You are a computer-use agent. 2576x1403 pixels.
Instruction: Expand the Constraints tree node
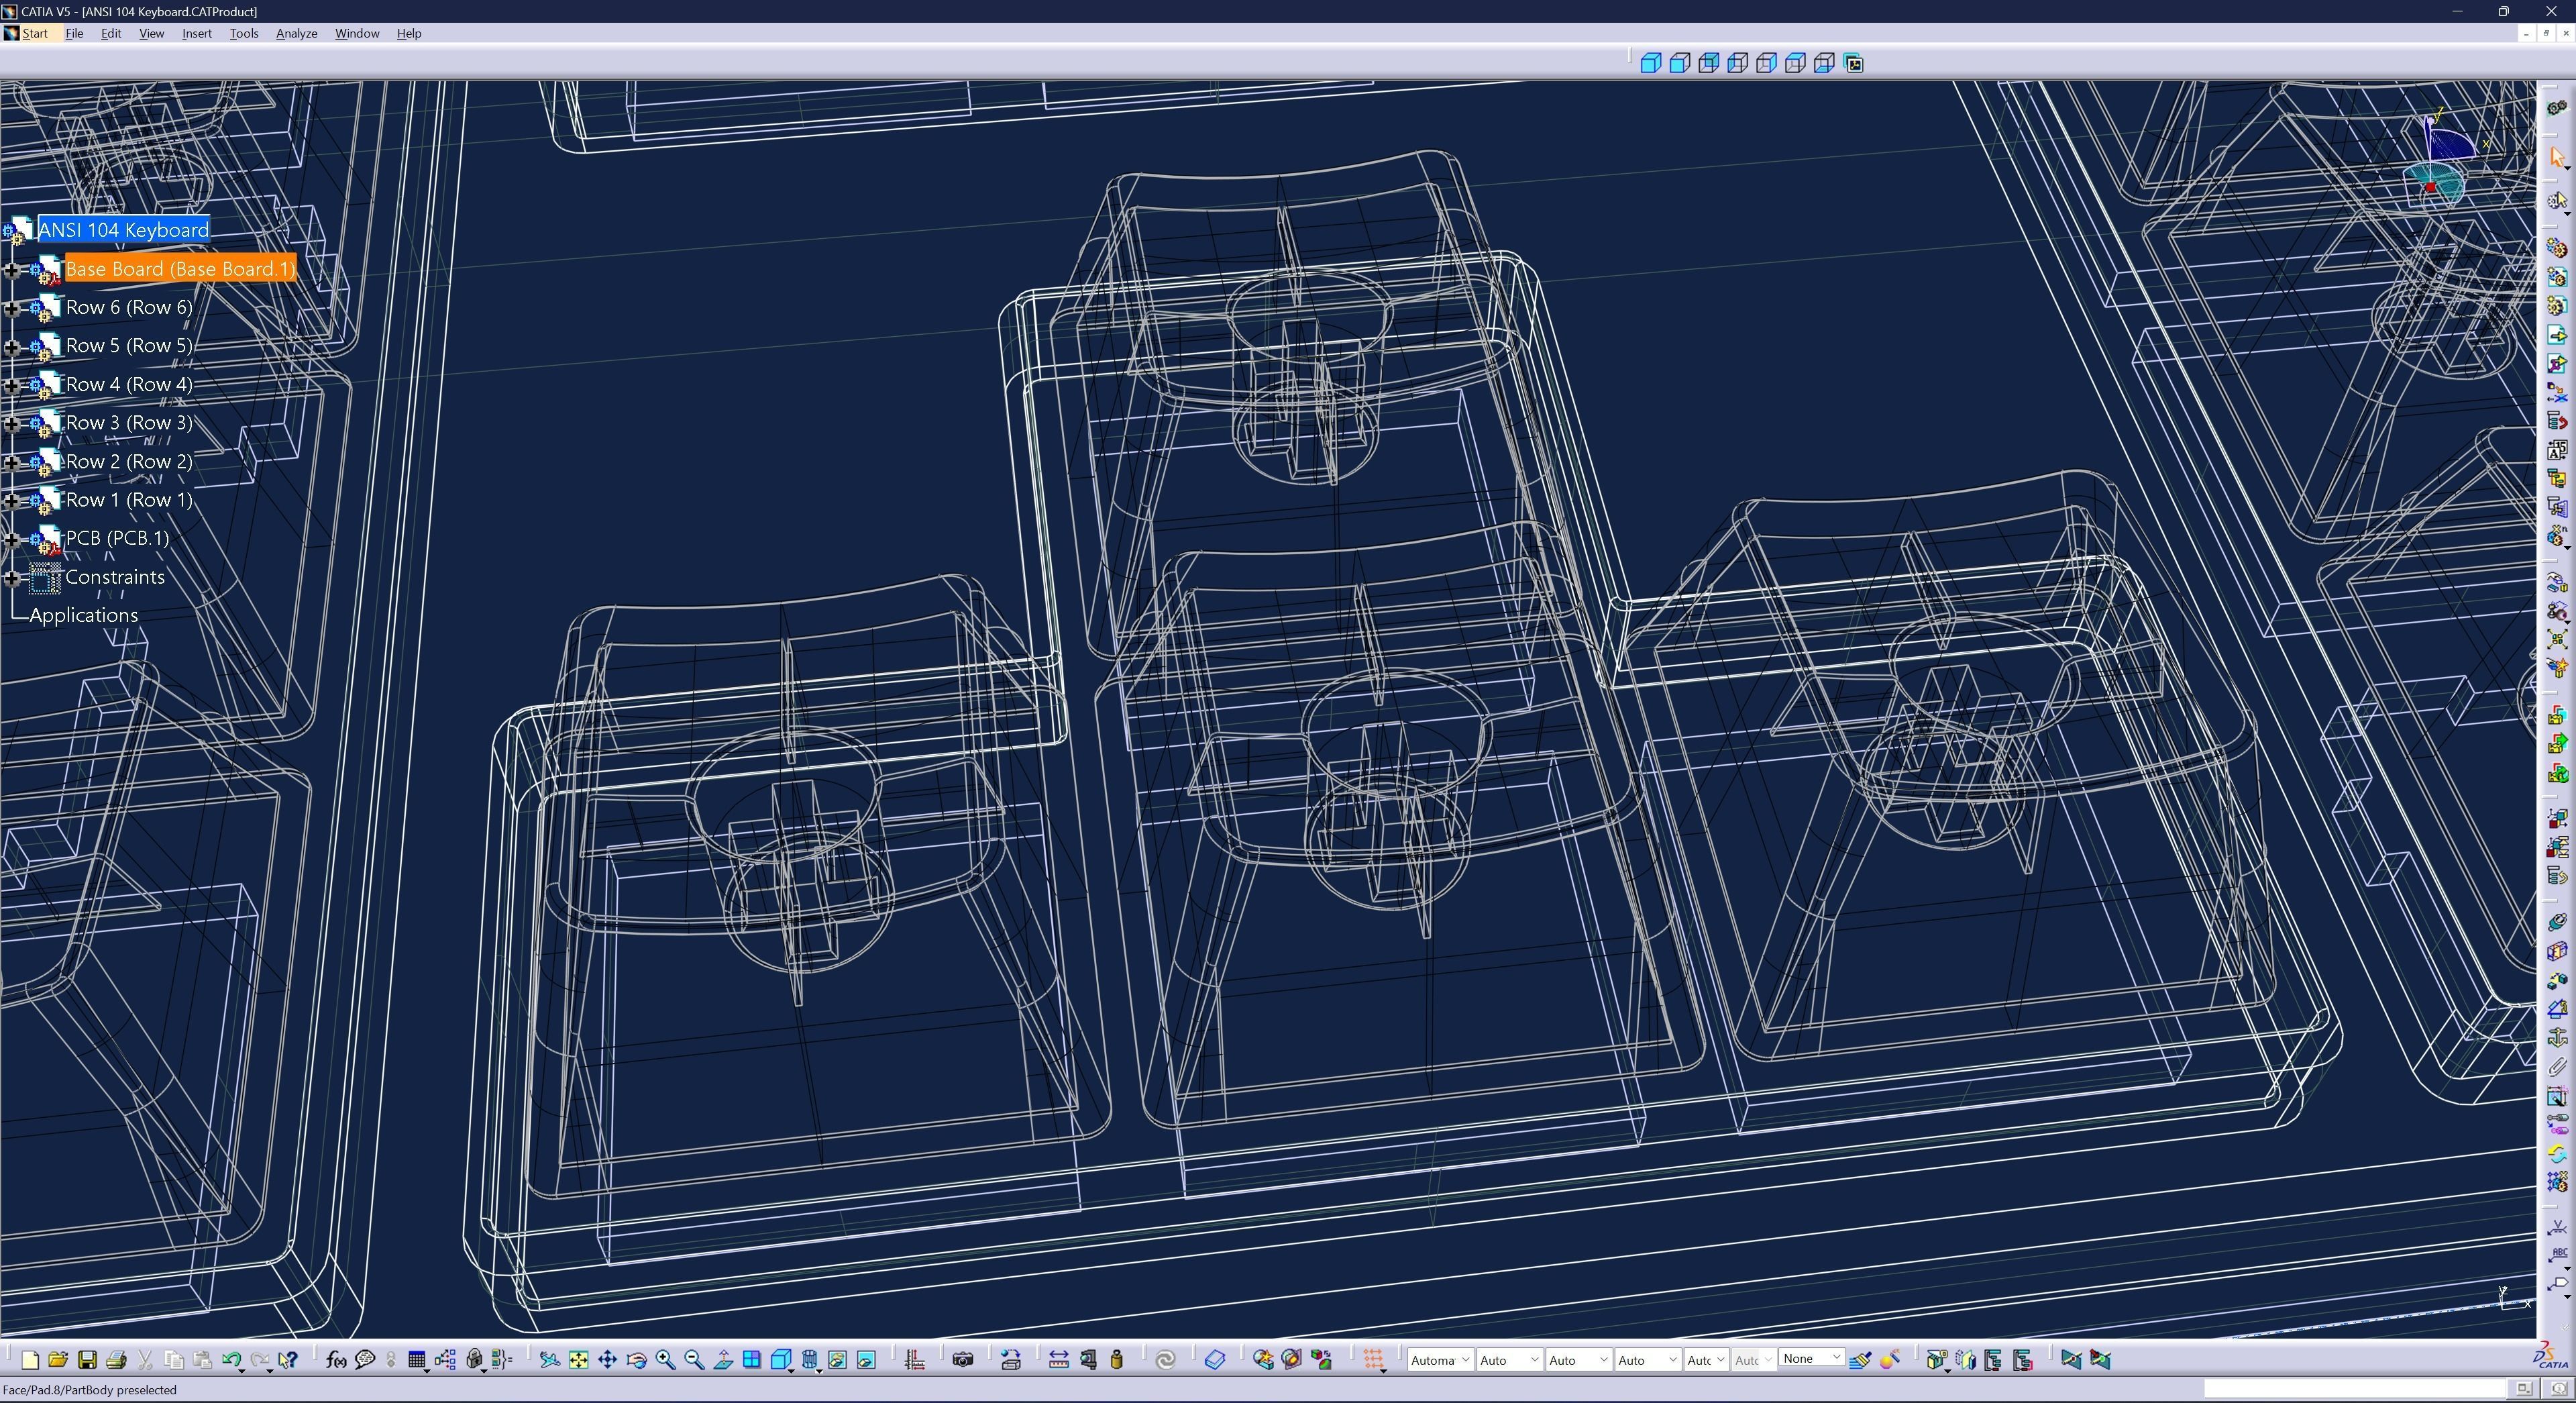click(12, 578)
